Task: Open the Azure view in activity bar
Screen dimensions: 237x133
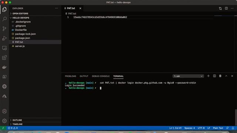Action: point(4,96)
